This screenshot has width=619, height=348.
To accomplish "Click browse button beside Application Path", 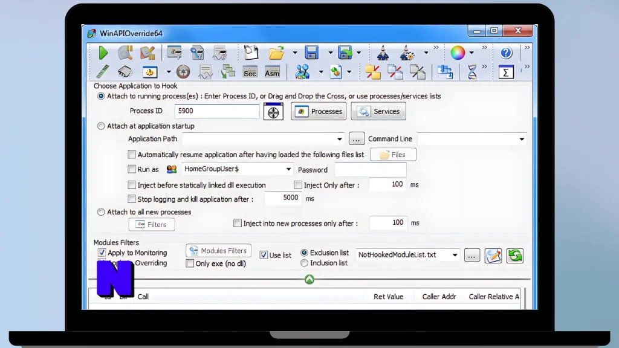I will point(357,139).
